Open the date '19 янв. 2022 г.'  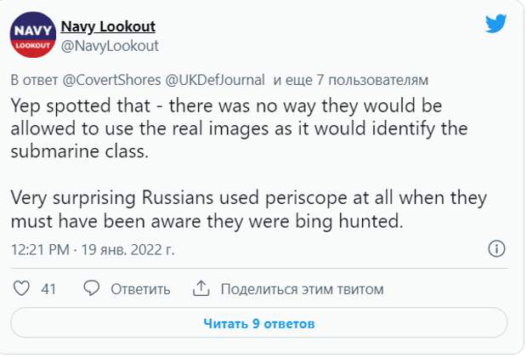point(128,250)
